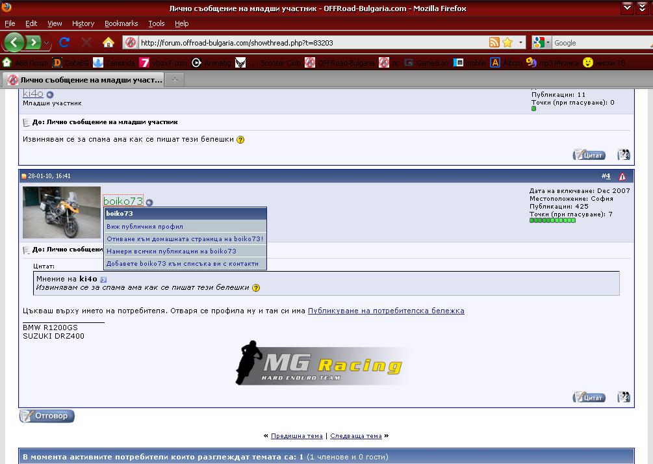Follow 'Публикуване на потребителска бележка' link

tap(386, 311)
